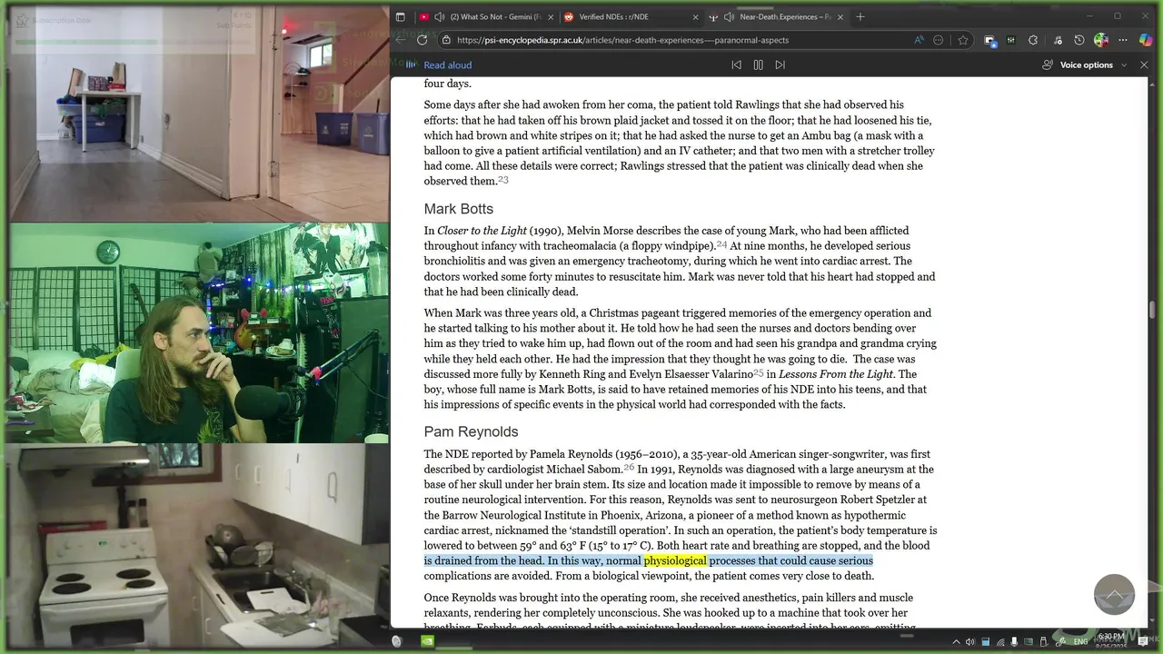Click the kitchen webcam feed
Viewport: 1163px width, 654px height.
(199, 545)
